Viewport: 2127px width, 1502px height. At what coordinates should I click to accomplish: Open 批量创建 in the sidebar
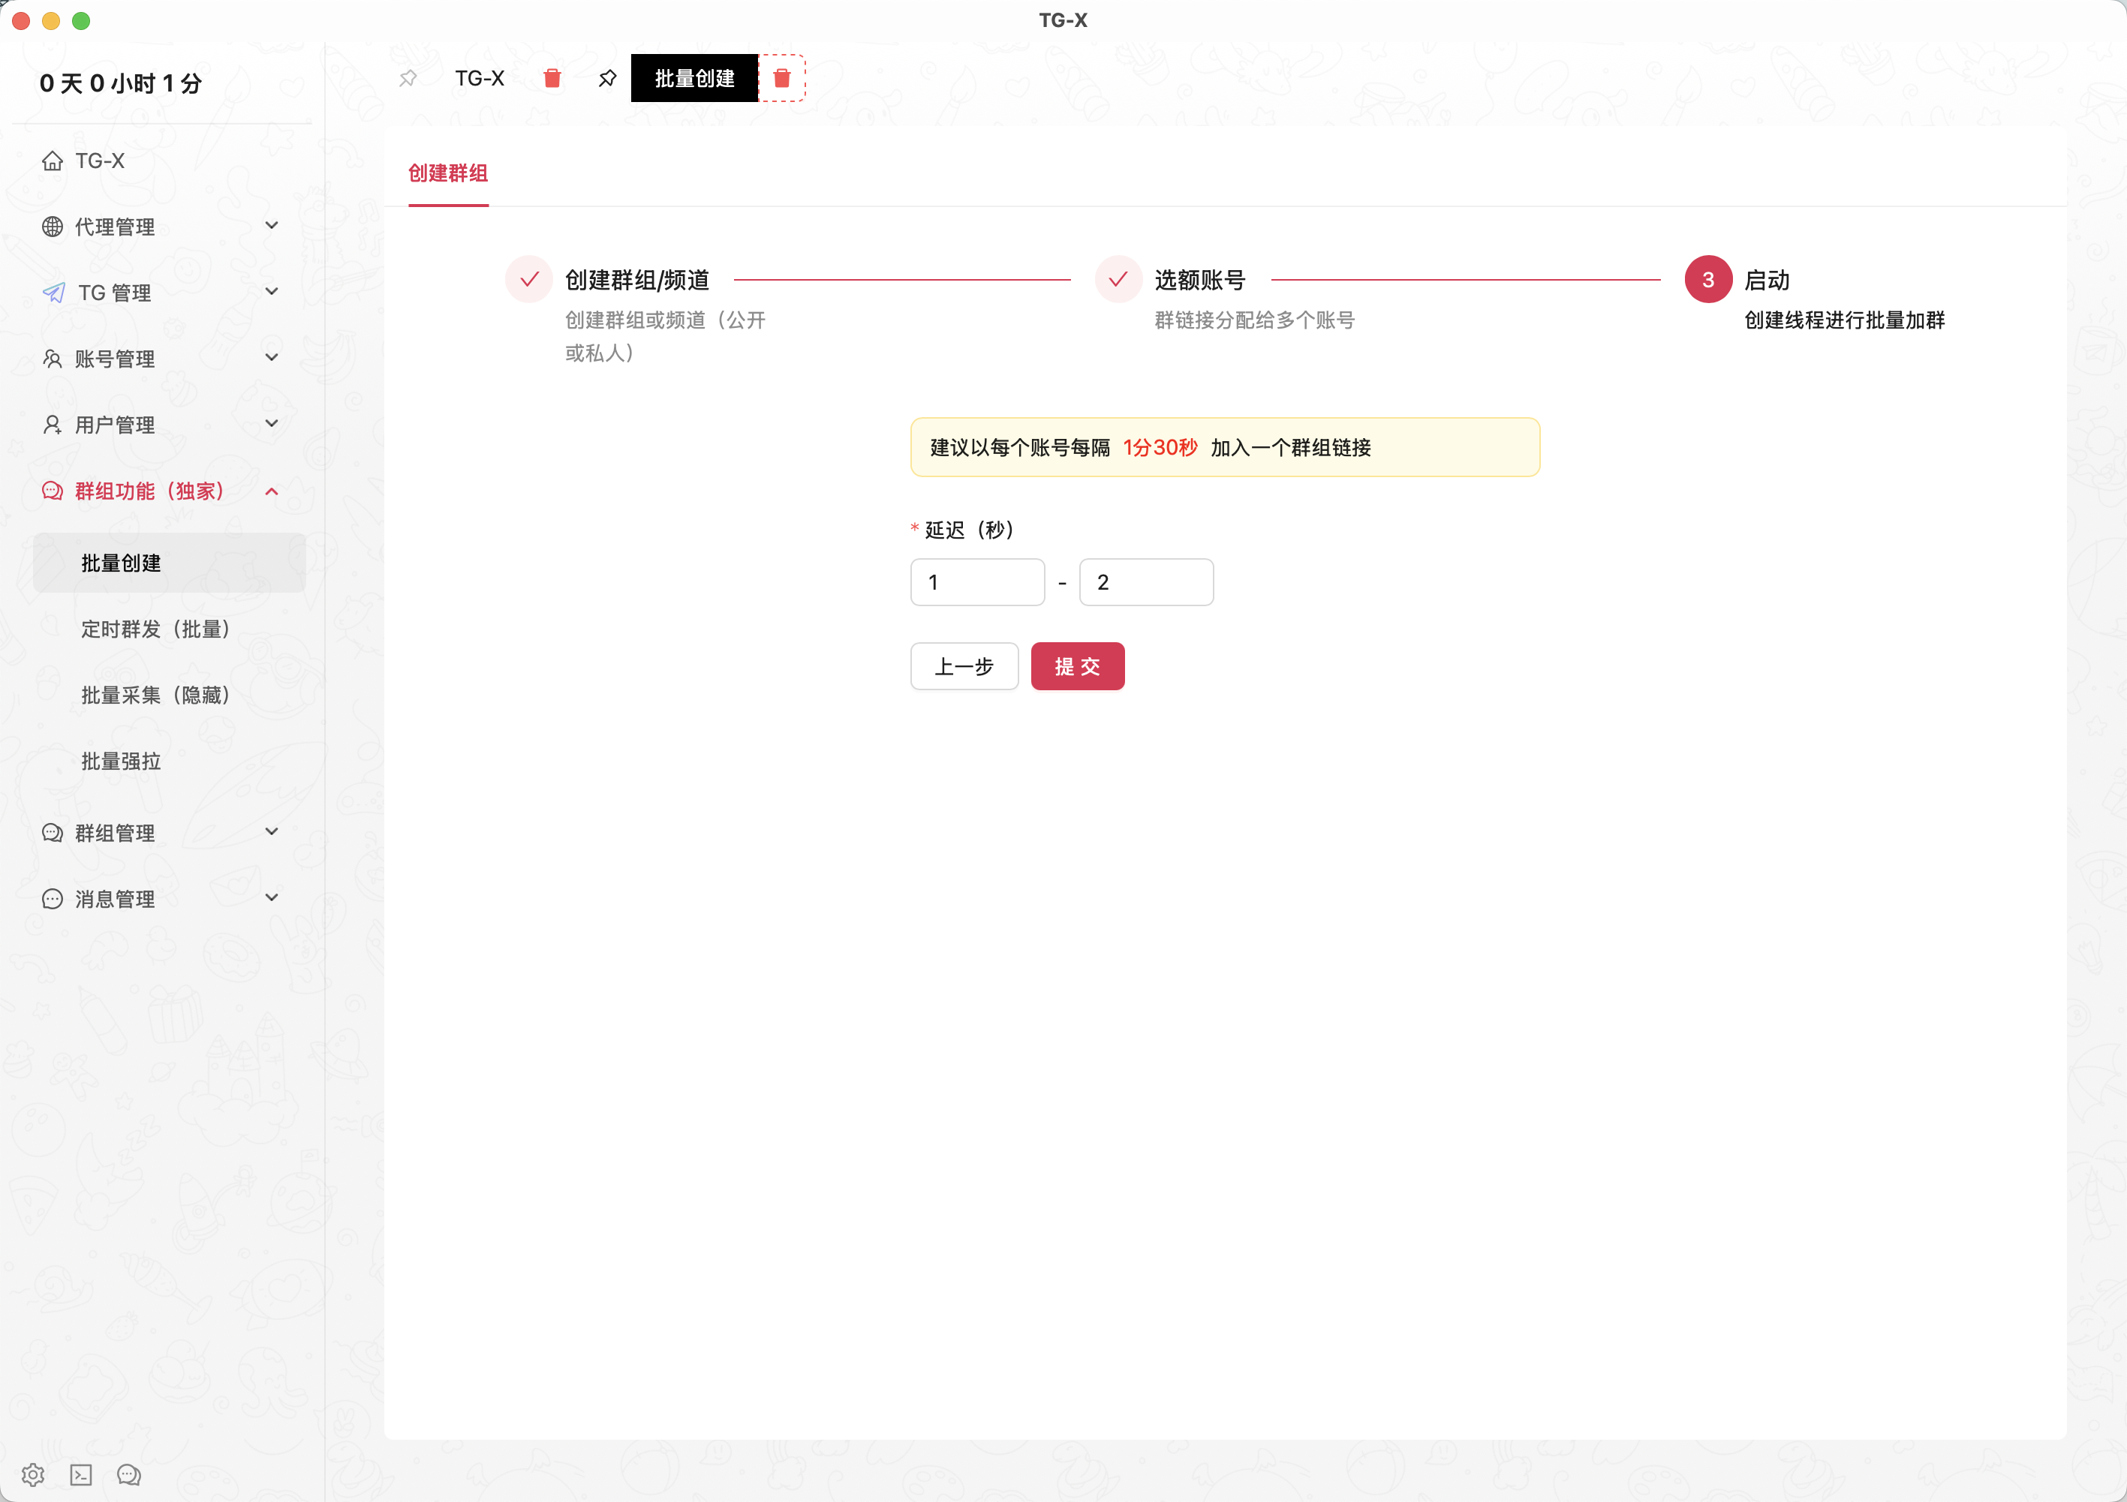coord(170,563)
